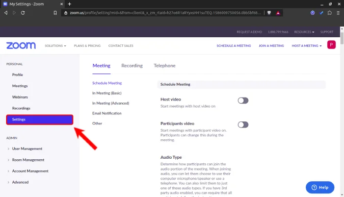Switch to the Meeting tab
344x197 pixels.
[x=101, y=66]
